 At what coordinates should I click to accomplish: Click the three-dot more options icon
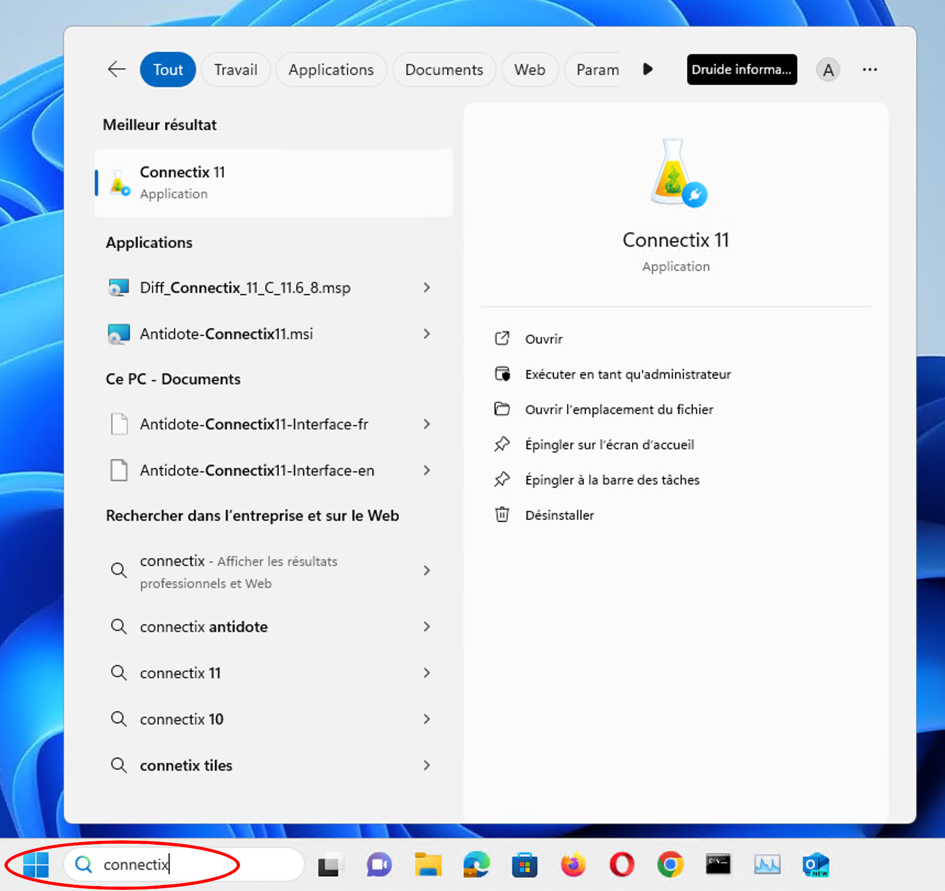[870, 69]
